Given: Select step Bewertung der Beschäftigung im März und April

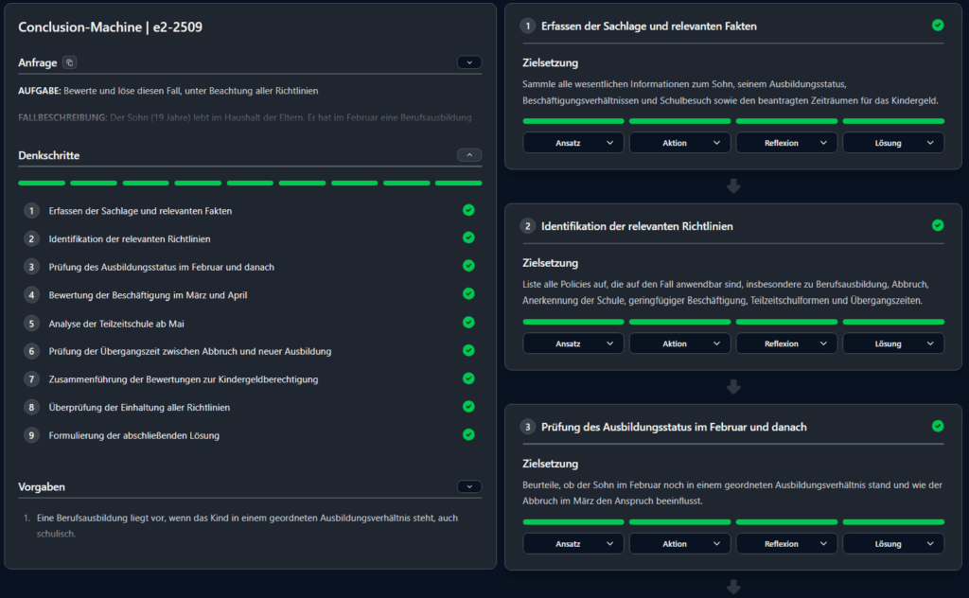Looking at the screenshot, I should (161, 295).
